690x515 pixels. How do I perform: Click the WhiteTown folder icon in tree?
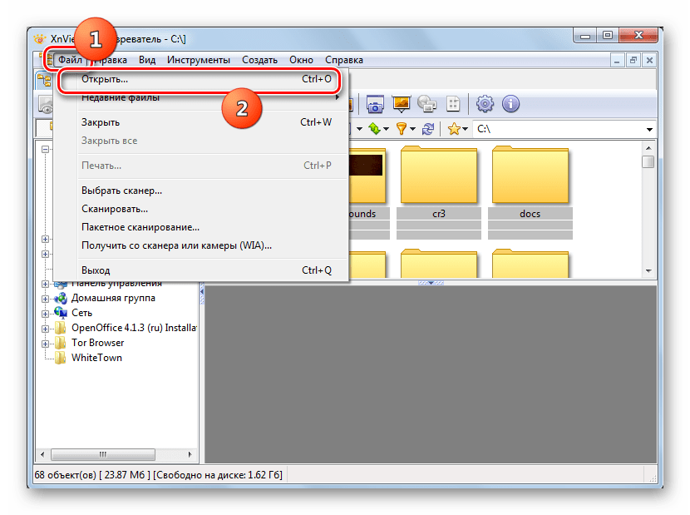click(61, 358)
